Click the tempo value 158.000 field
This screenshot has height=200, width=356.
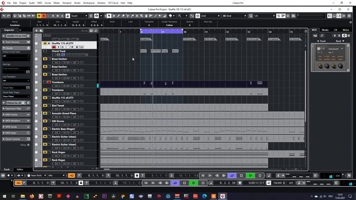[277, 183]
